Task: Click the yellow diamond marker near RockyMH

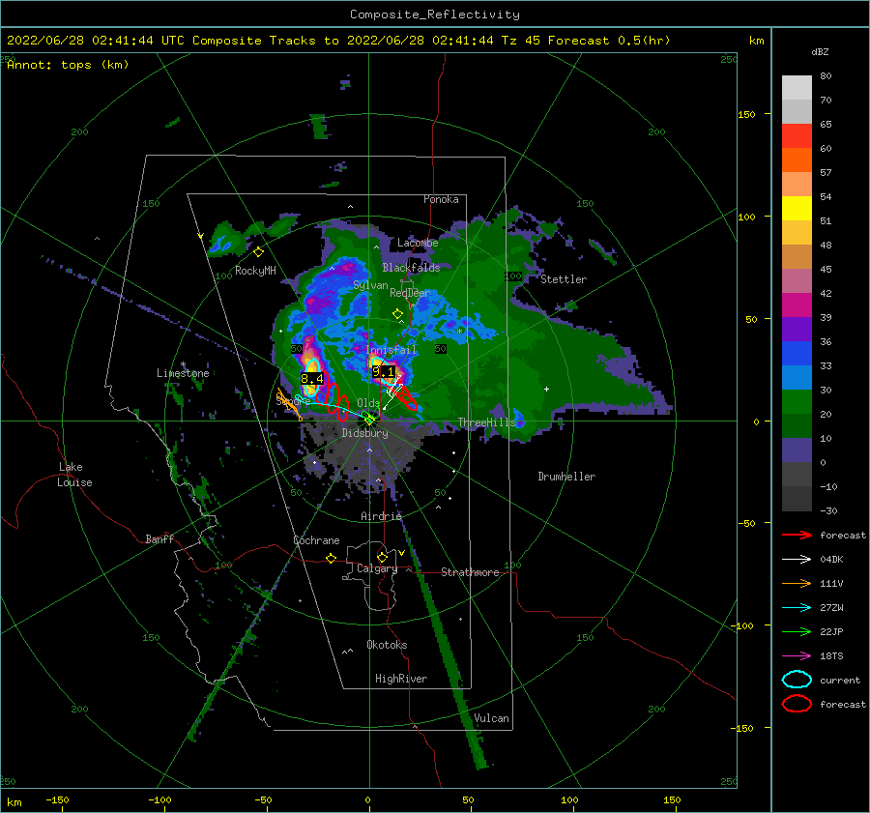Action: pos(258,252)
